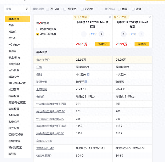The image size is (165, 162).
Task: Focus the 搜索 input field
Action: [x=17, y=9]
